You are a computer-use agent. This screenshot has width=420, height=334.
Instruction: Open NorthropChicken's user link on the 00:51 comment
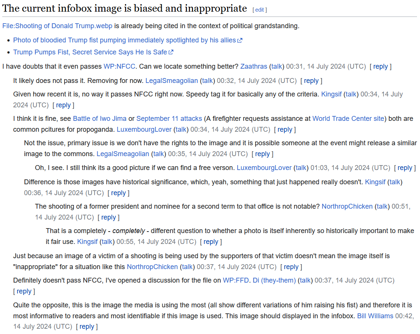coord(347,206)
